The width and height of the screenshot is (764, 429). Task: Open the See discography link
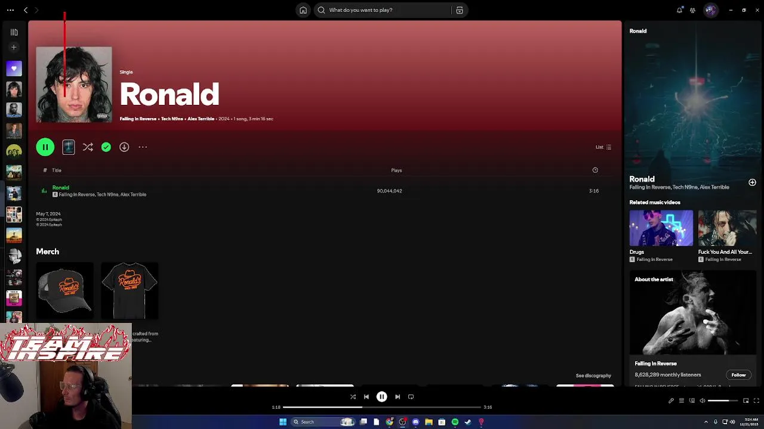pos(593,376)
